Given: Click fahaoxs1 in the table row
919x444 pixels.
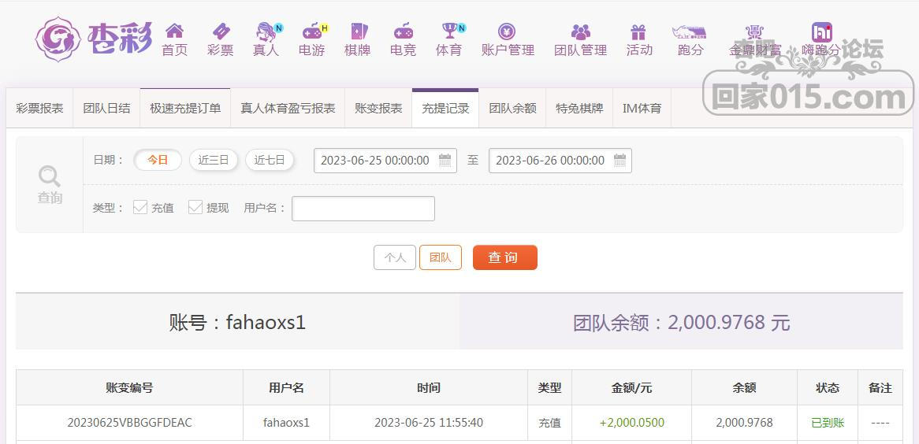Looking at the screenshot, I should tap(287, 422).
